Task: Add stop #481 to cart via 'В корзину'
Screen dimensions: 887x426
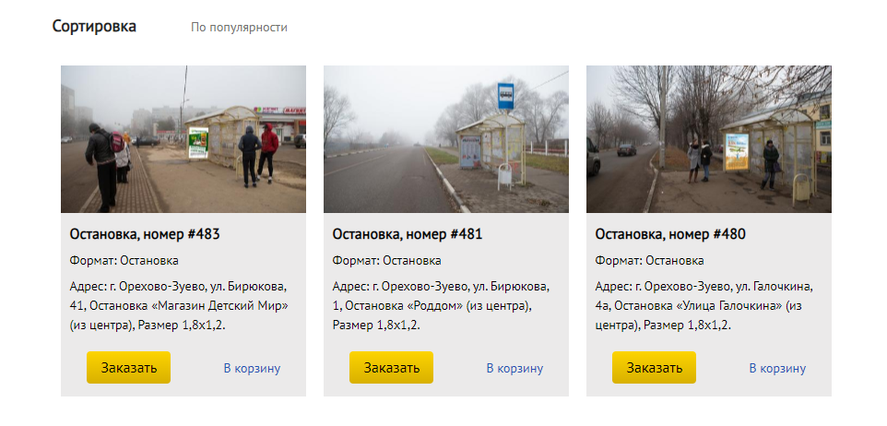Action: [514, 368]
